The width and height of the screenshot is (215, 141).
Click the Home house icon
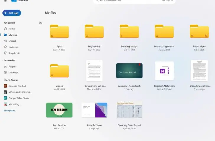(x=5, y=29)
